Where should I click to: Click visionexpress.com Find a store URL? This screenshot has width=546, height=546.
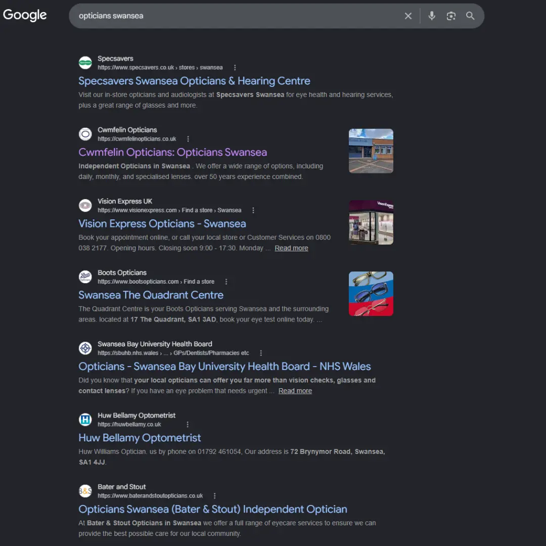tap(169, 210)
